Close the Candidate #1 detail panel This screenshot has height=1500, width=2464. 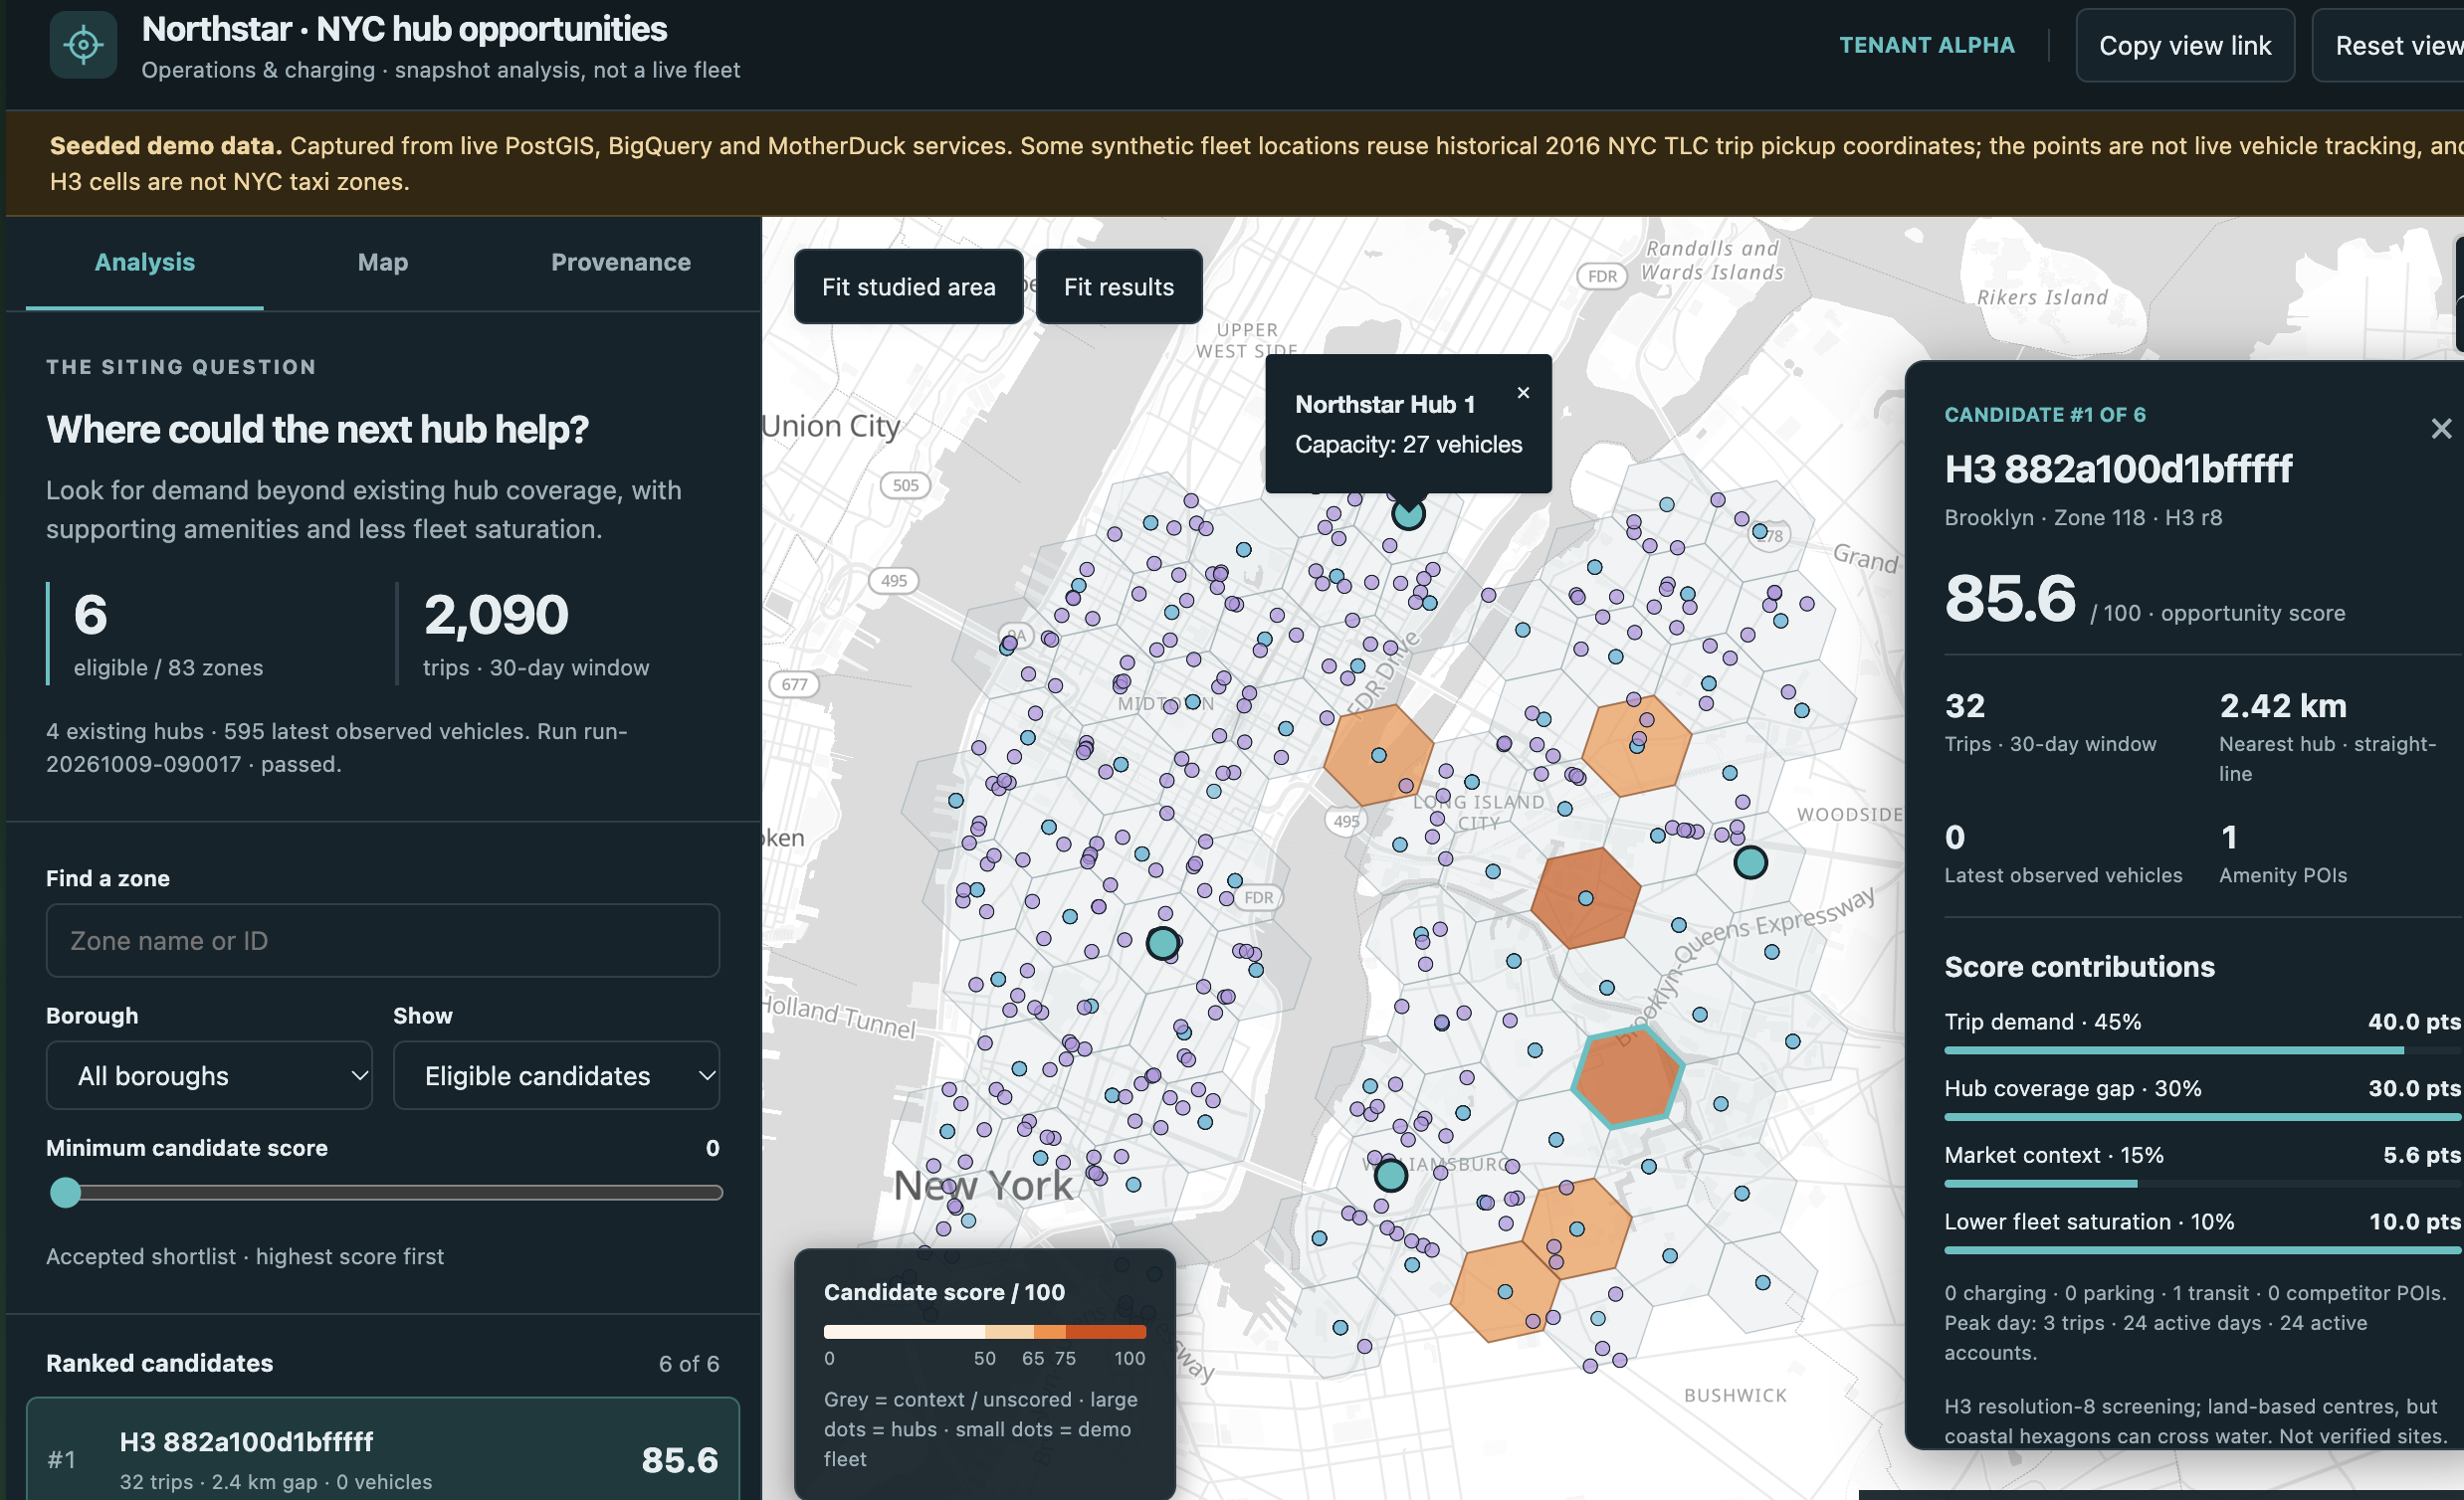[2441, 429]
